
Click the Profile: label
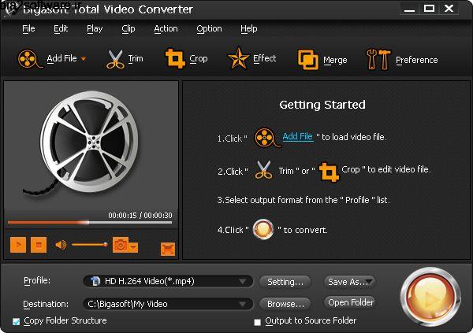coord(37,280)
